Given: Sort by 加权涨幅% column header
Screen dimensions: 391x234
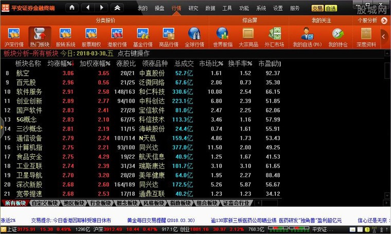Looking at the screenshot, I should 95,64.
